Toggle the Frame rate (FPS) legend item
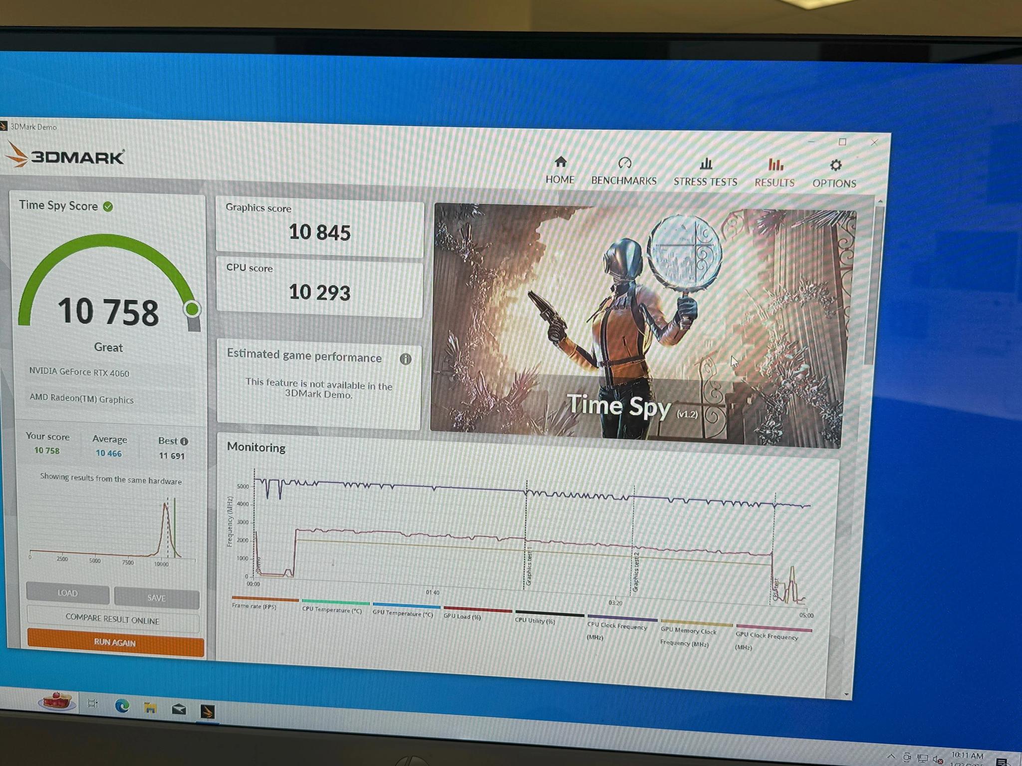 (264, 602)
